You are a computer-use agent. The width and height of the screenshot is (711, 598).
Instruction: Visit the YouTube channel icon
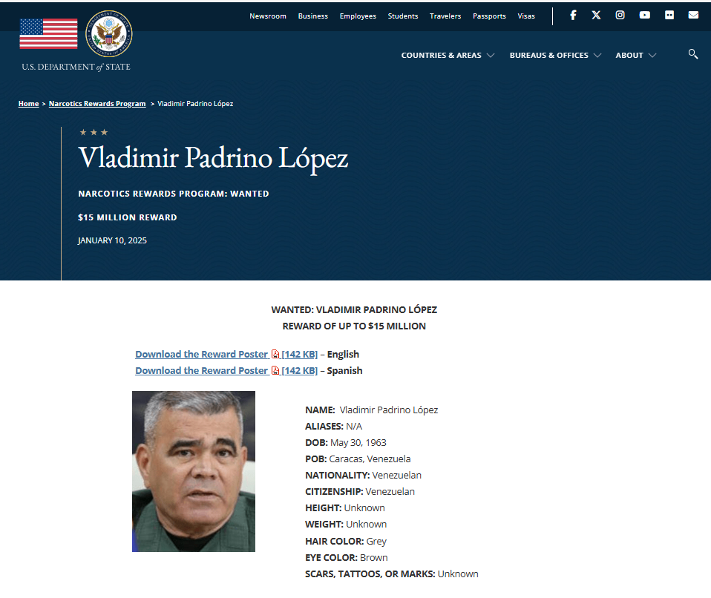644,16
